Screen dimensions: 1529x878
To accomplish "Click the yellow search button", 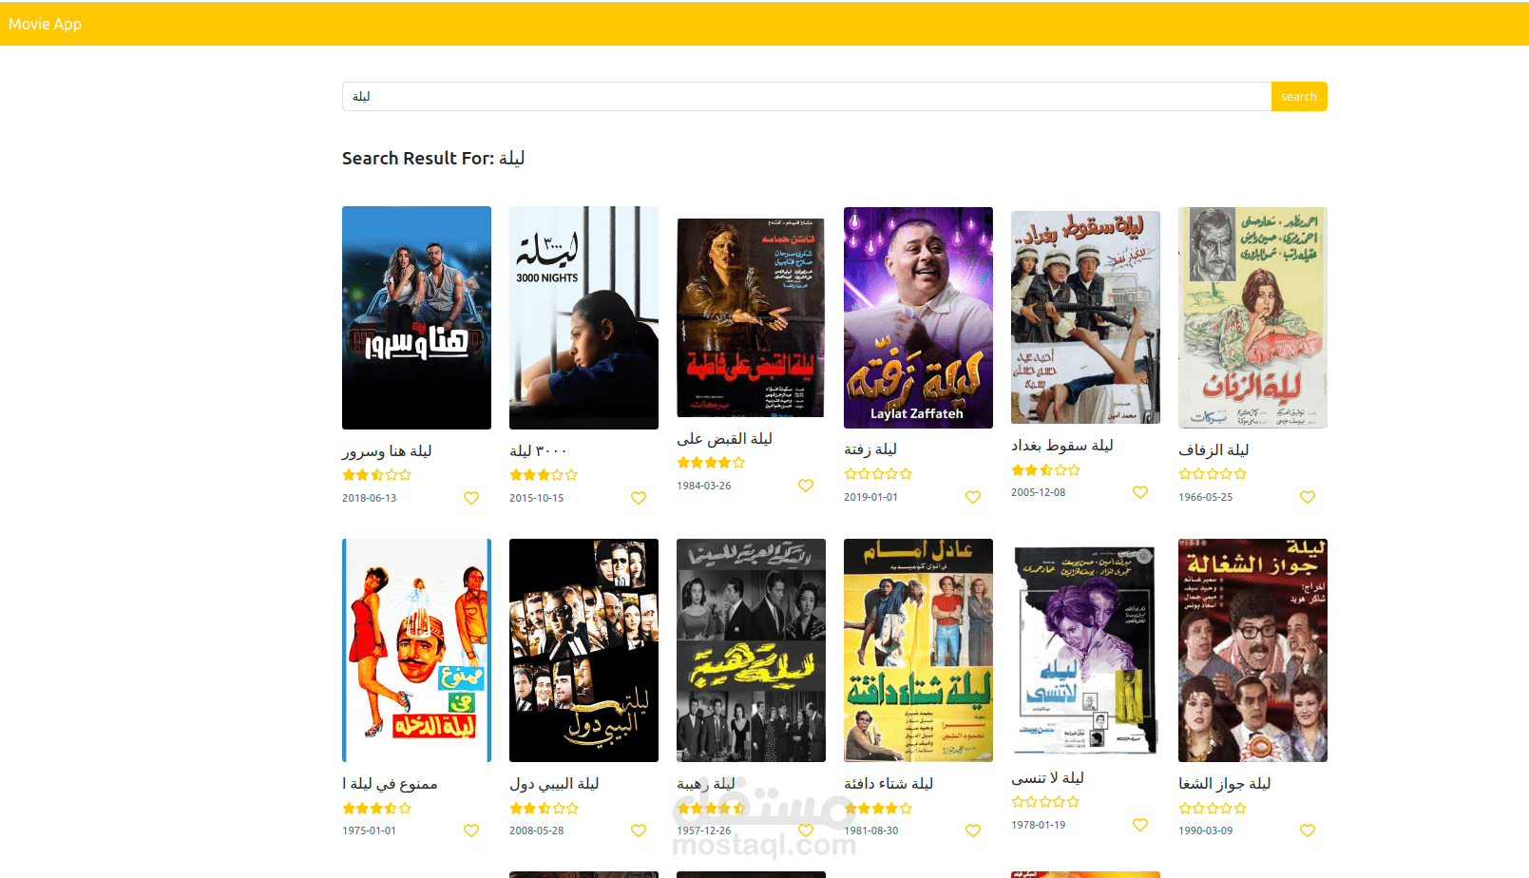I will click(x=1298, y=97).
